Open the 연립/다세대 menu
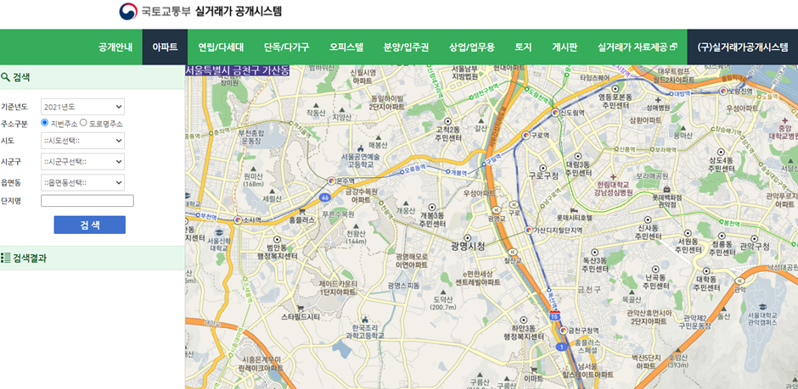The width and height of the screenshot is (798, 389). click(221, 47)
